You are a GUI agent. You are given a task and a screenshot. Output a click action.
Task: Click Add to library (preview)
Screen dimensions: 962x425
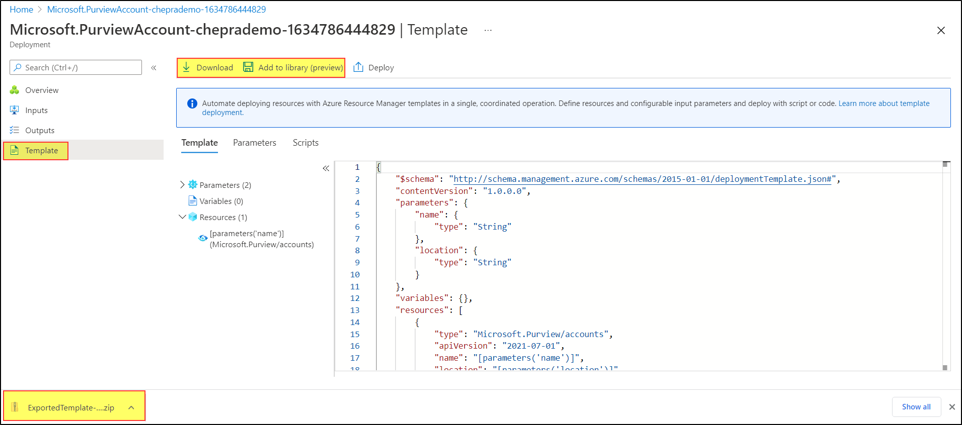293,67
